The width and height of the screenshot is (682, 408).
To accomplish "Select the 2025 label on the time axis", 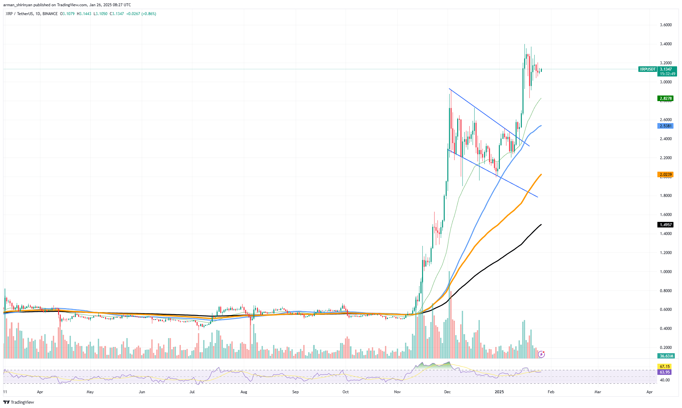I will pos(499,392).
